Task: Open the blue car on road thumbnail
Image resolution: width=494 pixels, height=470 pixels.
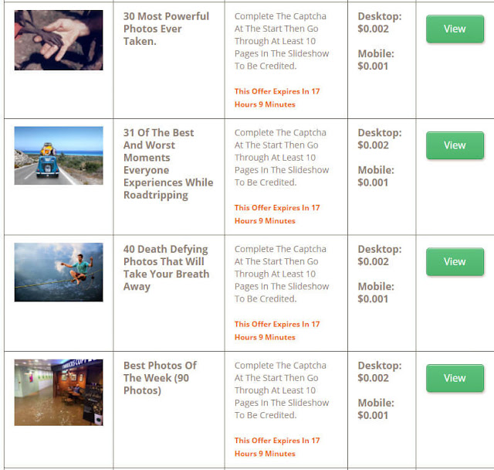Action: pos(59,155)
